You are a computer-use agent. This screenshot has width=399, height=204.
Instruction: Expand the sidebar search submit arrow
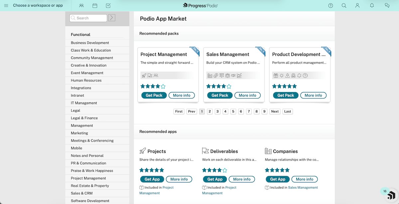tap(111, 18)
